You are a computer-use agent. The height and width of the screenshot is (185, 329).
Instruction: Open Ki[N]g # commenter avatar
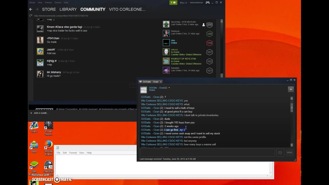click(40, 63)
